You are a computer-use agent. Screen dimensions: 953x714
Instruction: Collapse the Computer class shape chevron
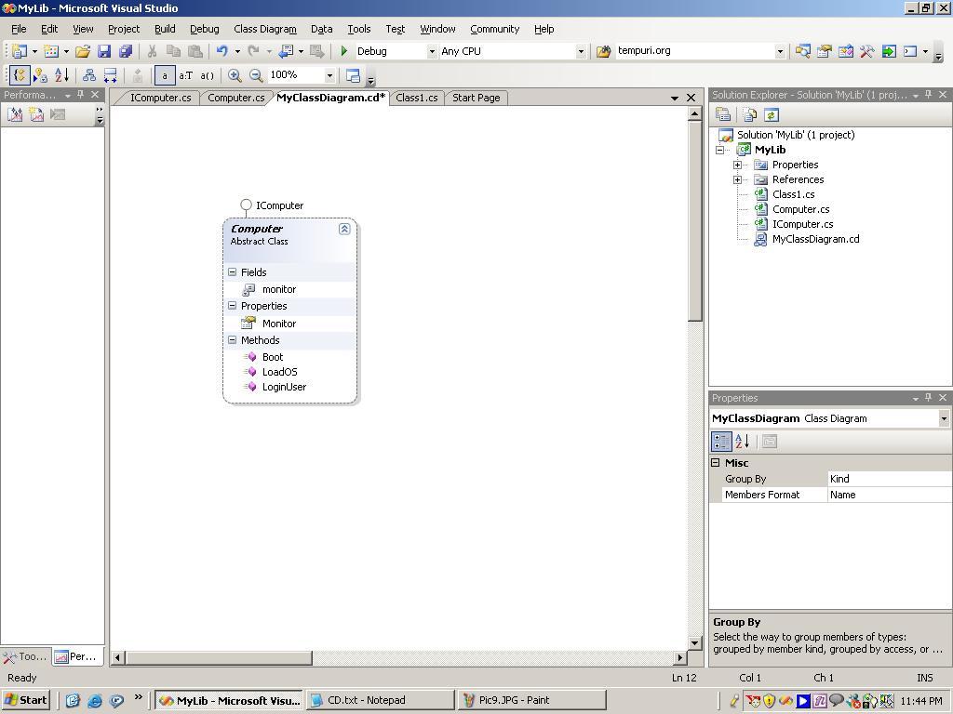click(x=344, y=229)
